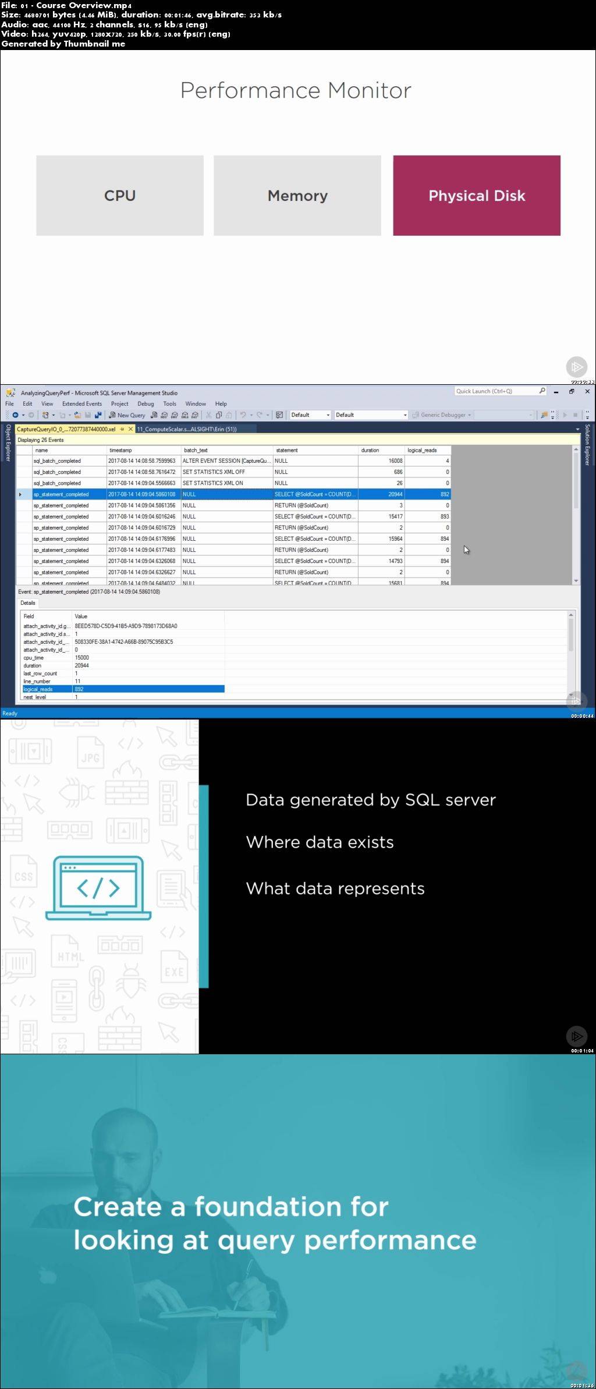
Task: Sort by the timestamp column header
Action: point(144,450)
